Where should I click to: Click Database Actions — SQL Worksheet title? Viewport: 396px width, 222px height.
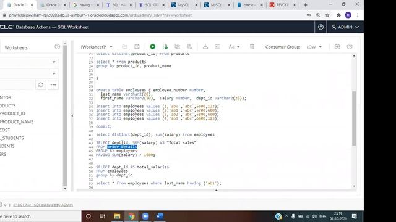52,27
